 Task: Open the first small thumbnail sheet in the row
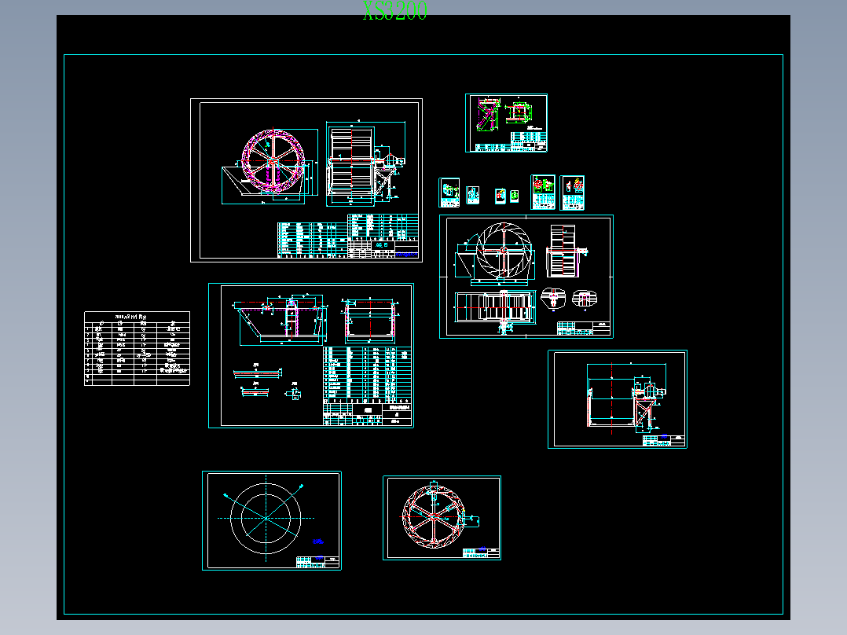click(x=449, y=193)
